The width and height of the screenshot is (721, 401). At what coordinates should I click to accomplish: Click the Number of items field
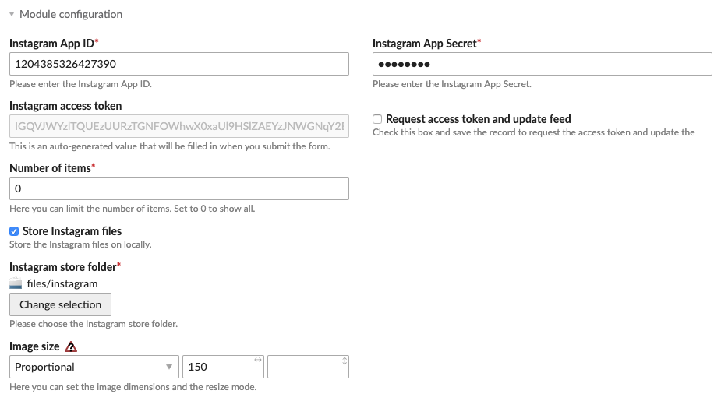(x=178, y=188)
